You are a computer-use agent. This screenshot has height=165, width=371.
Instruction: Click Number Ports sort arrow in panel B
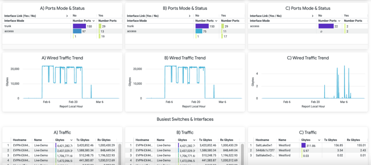(217, 21)
